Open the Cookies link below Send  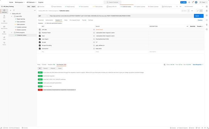tap(200, 20)
